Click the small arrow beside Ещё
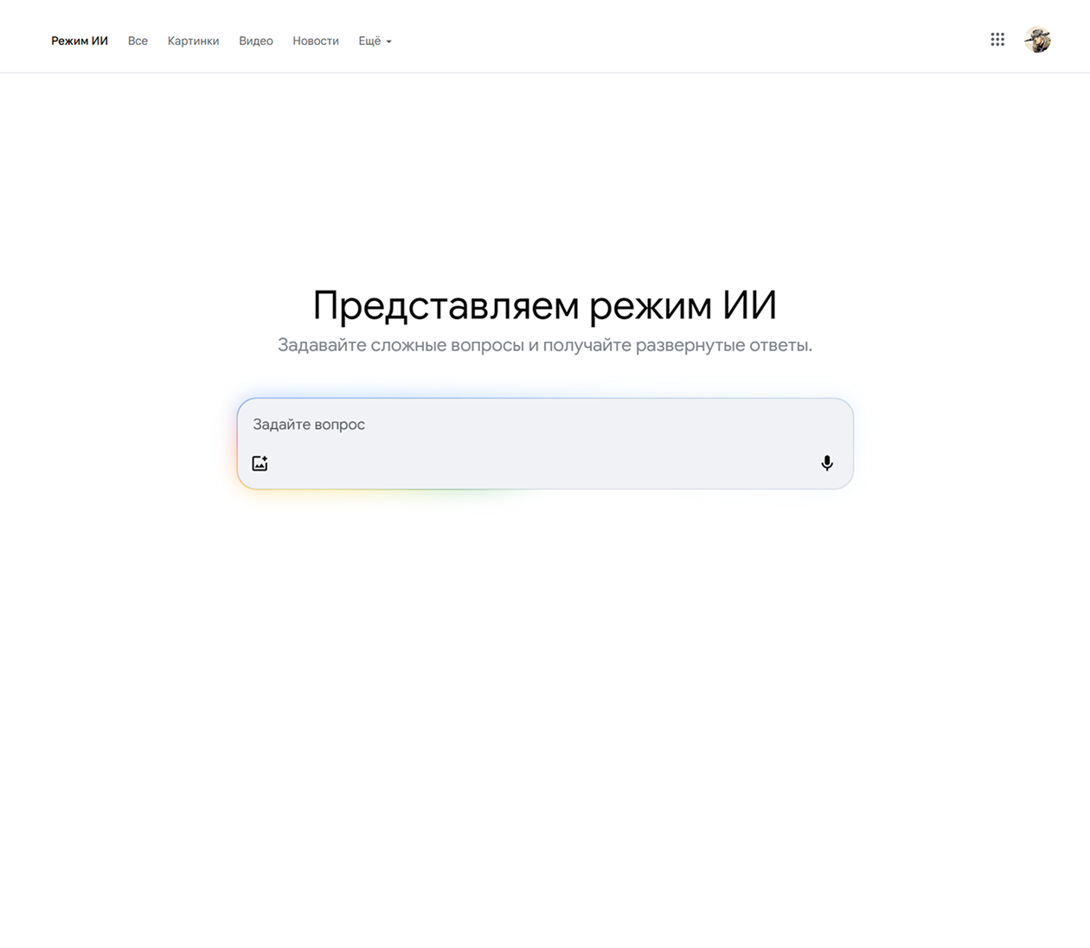Viewport: 1090px width, 948px height. pos(389,42)
